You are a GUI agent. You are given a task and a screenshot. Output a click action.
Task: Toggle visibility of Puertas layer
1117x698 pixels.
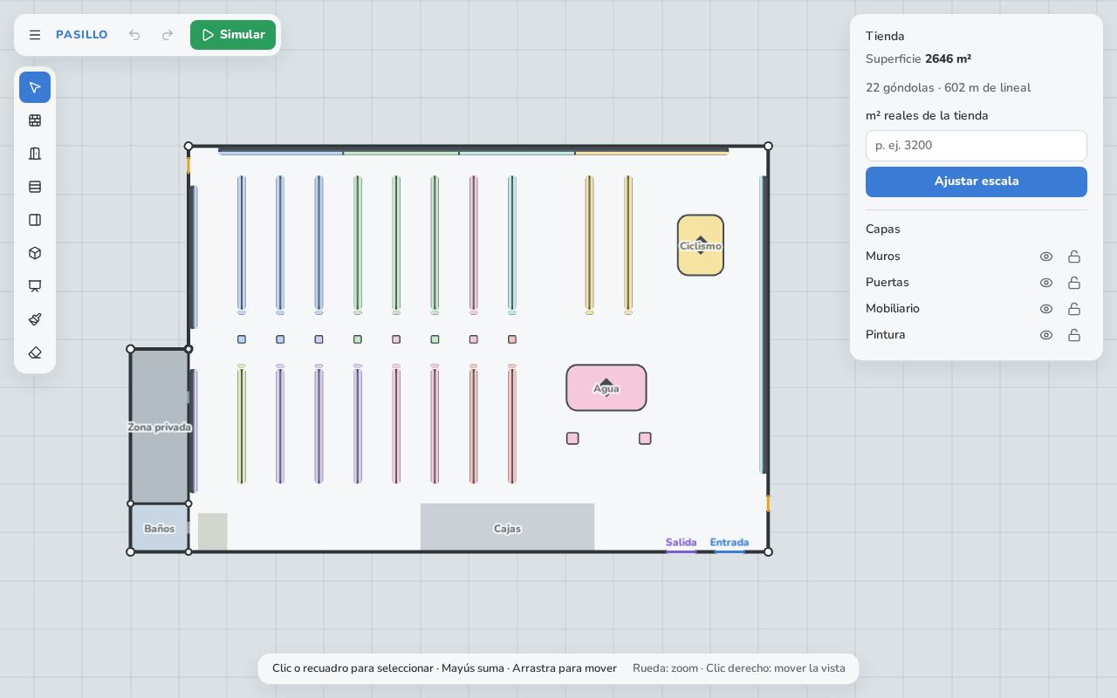point(1046,283)
